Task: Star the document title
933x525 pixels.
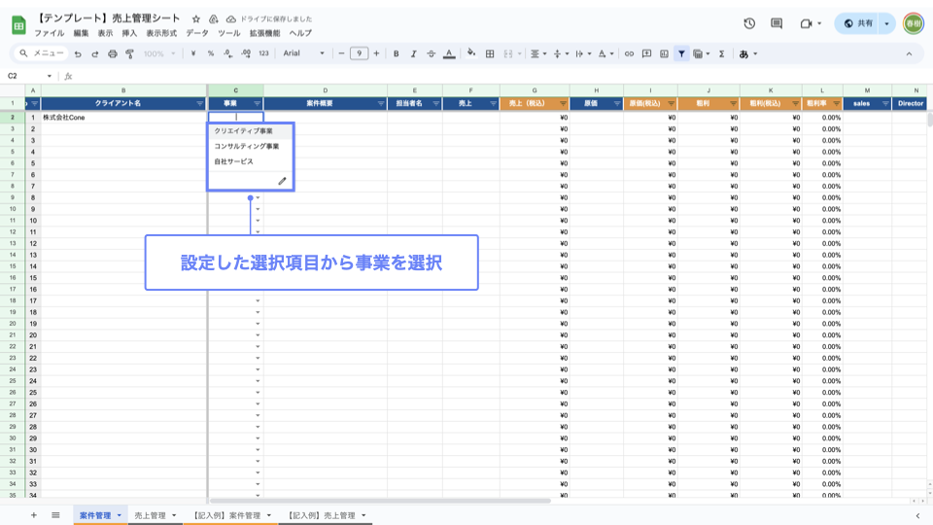Action: point(195,19)
